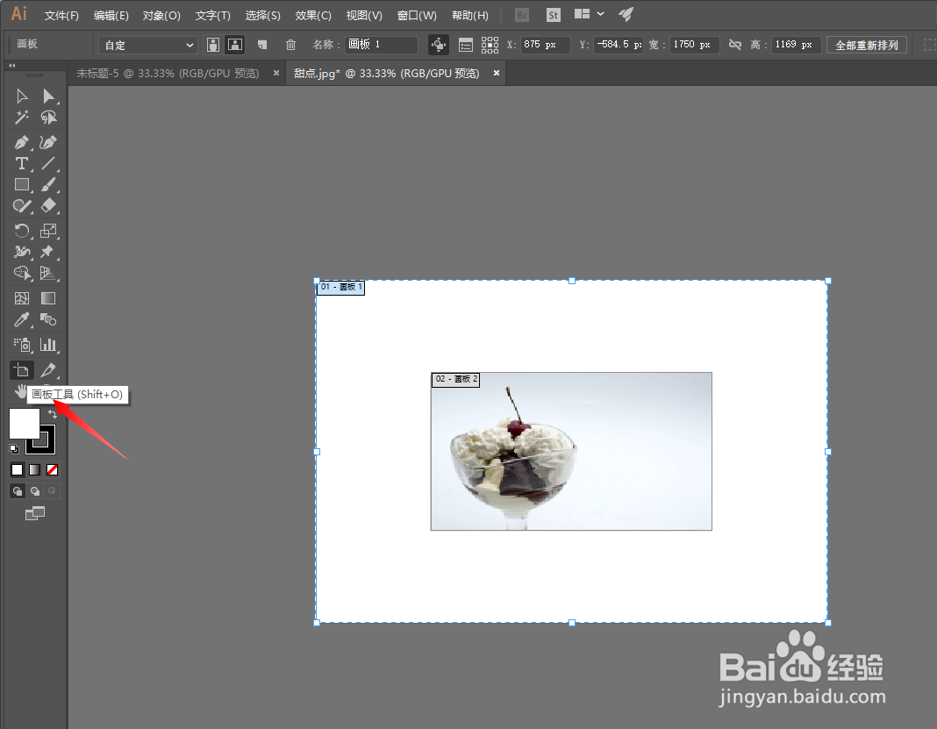
Task: Swap fill and stroke colors
Action: click(x=53, y=413)
